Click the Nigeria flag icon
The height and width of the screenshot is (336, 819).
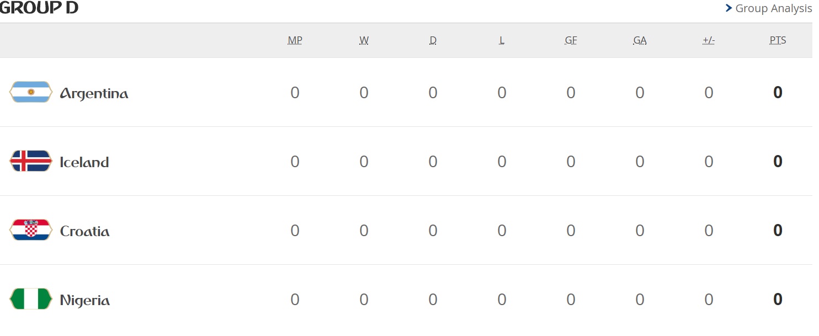point(31,299)
